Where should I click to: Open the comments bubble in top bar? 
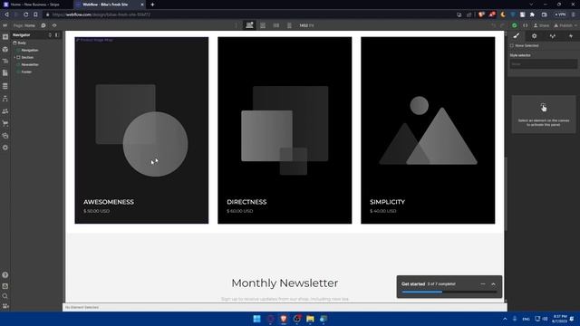click(x=43, y=25)
